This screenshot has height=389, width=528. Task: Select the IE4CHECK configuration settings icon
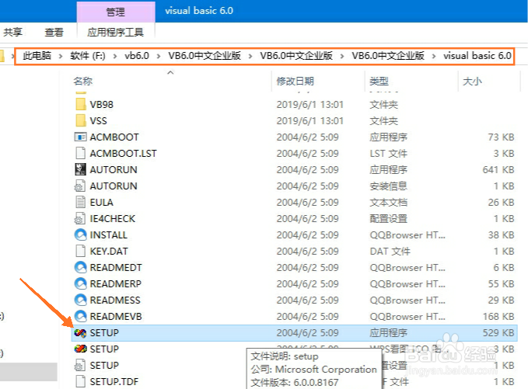[80, 218]
